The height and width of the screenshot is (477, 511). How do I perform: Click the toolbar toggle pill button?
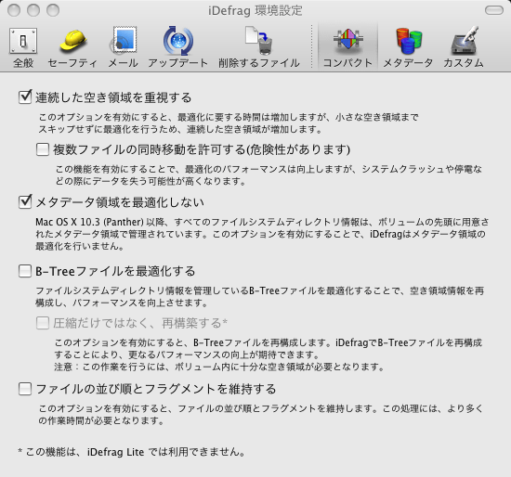[x=494, y=10]
